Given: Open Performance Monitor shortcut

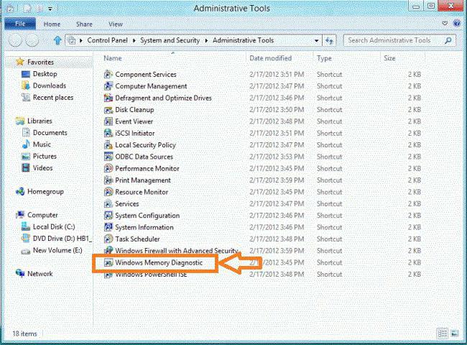Looking at the screenshot, I should 147,168.
